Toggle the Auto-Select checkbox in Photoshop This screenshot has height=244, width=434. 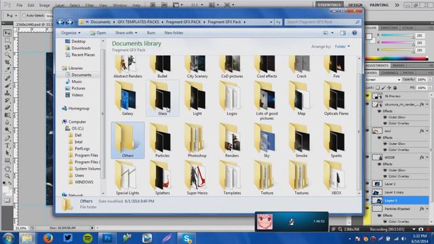[x=24, y=16]
